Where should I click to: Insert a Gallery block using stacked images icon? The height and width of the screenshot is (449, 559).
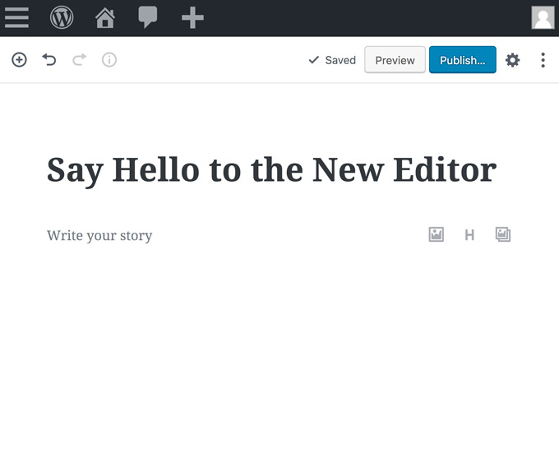(503, 234)
